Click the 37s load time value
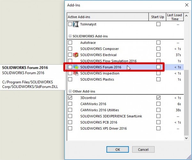Screen dimensions: 192x160 click(x=178, y=55)
